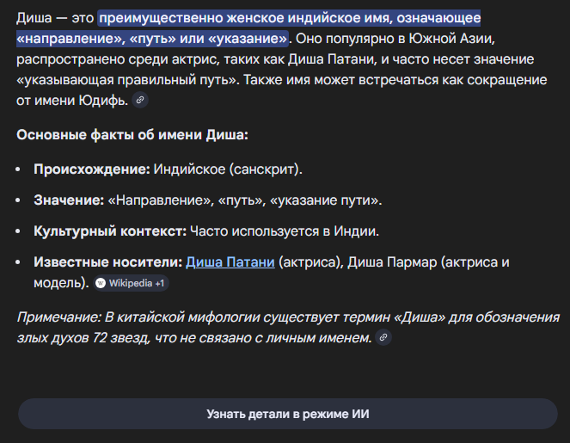
Task: Click heading "Основные факты об имени Диша:"
Action: [132, 135]
